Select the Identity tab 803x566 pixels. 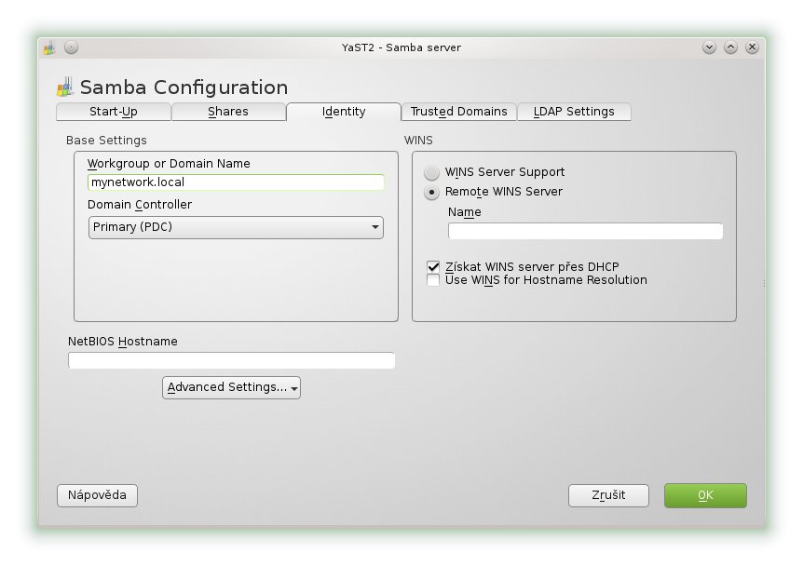click(344, 112)
